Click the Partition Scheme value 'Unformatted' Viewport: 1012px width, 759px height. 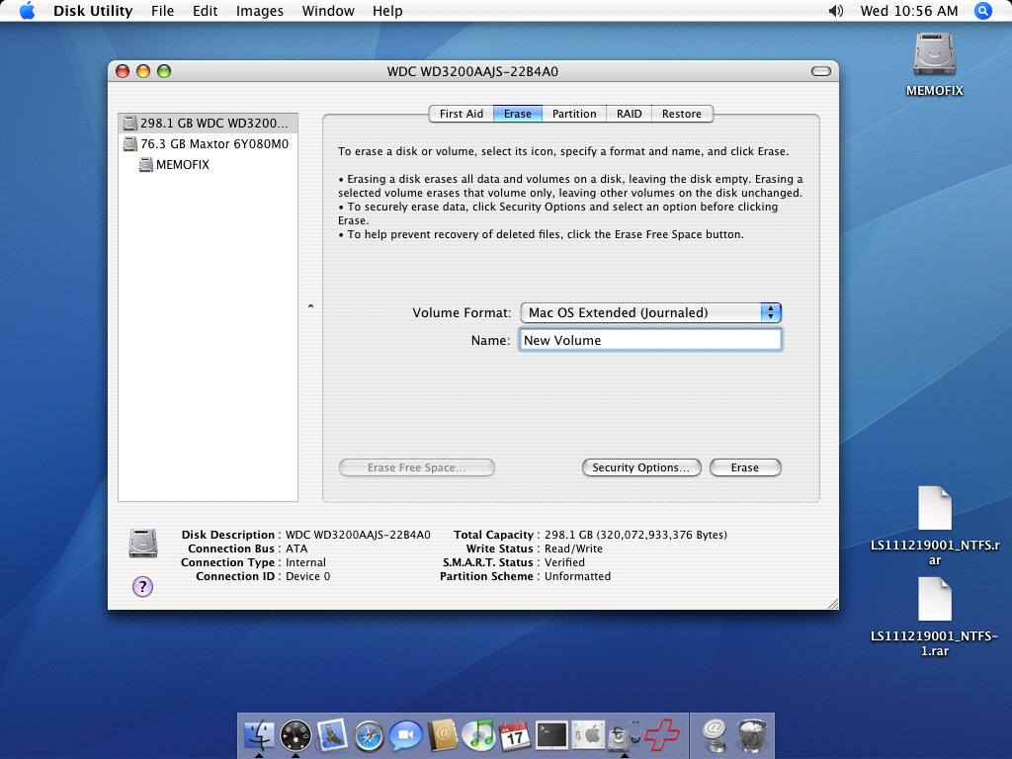pyautogui.click(x=577, y=576)
